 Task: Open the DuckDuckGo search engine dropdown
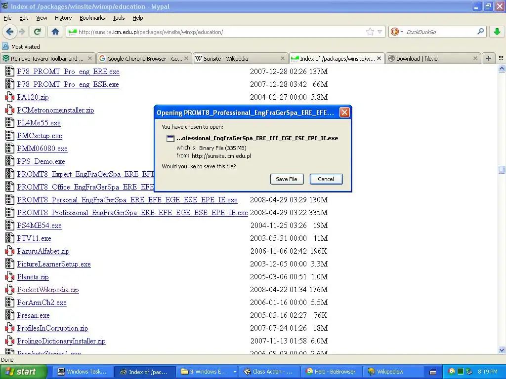397,32
